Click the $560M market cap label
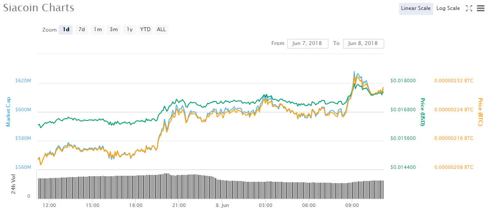 coord(23,167)
